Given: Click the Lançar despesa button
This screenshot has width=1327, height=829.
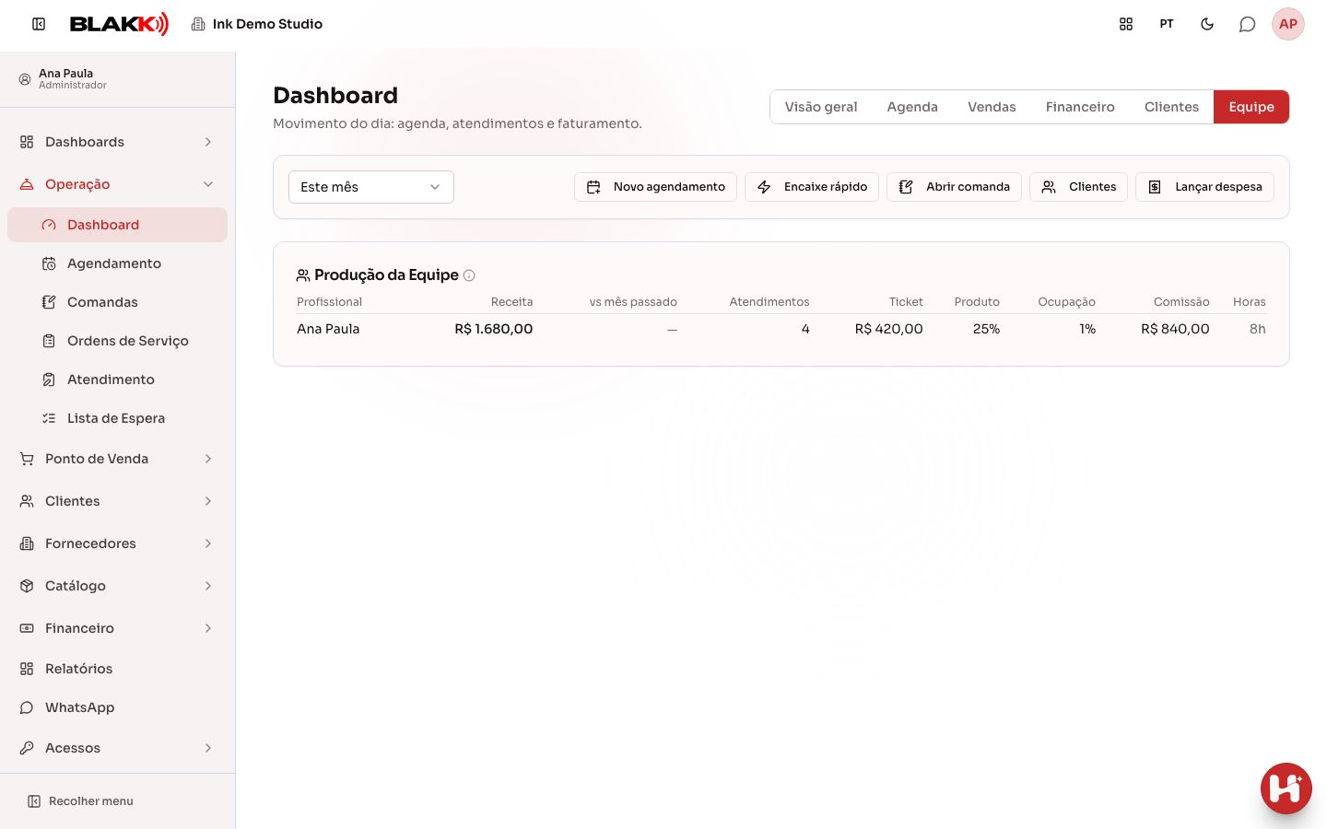Looking at the screenshot, I should coord(1204,187).
